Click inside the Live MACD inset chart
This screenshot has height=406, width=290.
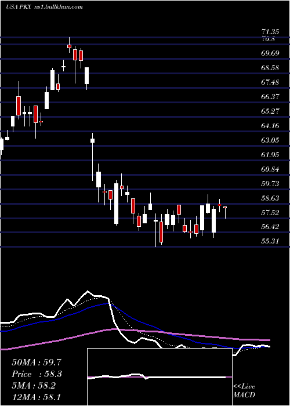[159, 377]
